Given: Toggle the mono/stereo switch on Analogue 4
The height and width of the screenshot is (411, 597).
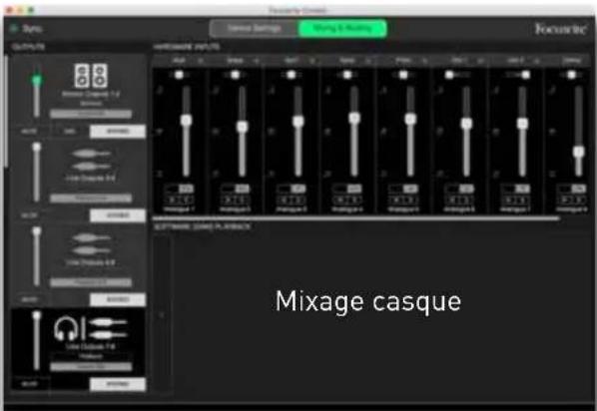Looking at the screenshot, I should pyautogui.click(x=347, y=189).
